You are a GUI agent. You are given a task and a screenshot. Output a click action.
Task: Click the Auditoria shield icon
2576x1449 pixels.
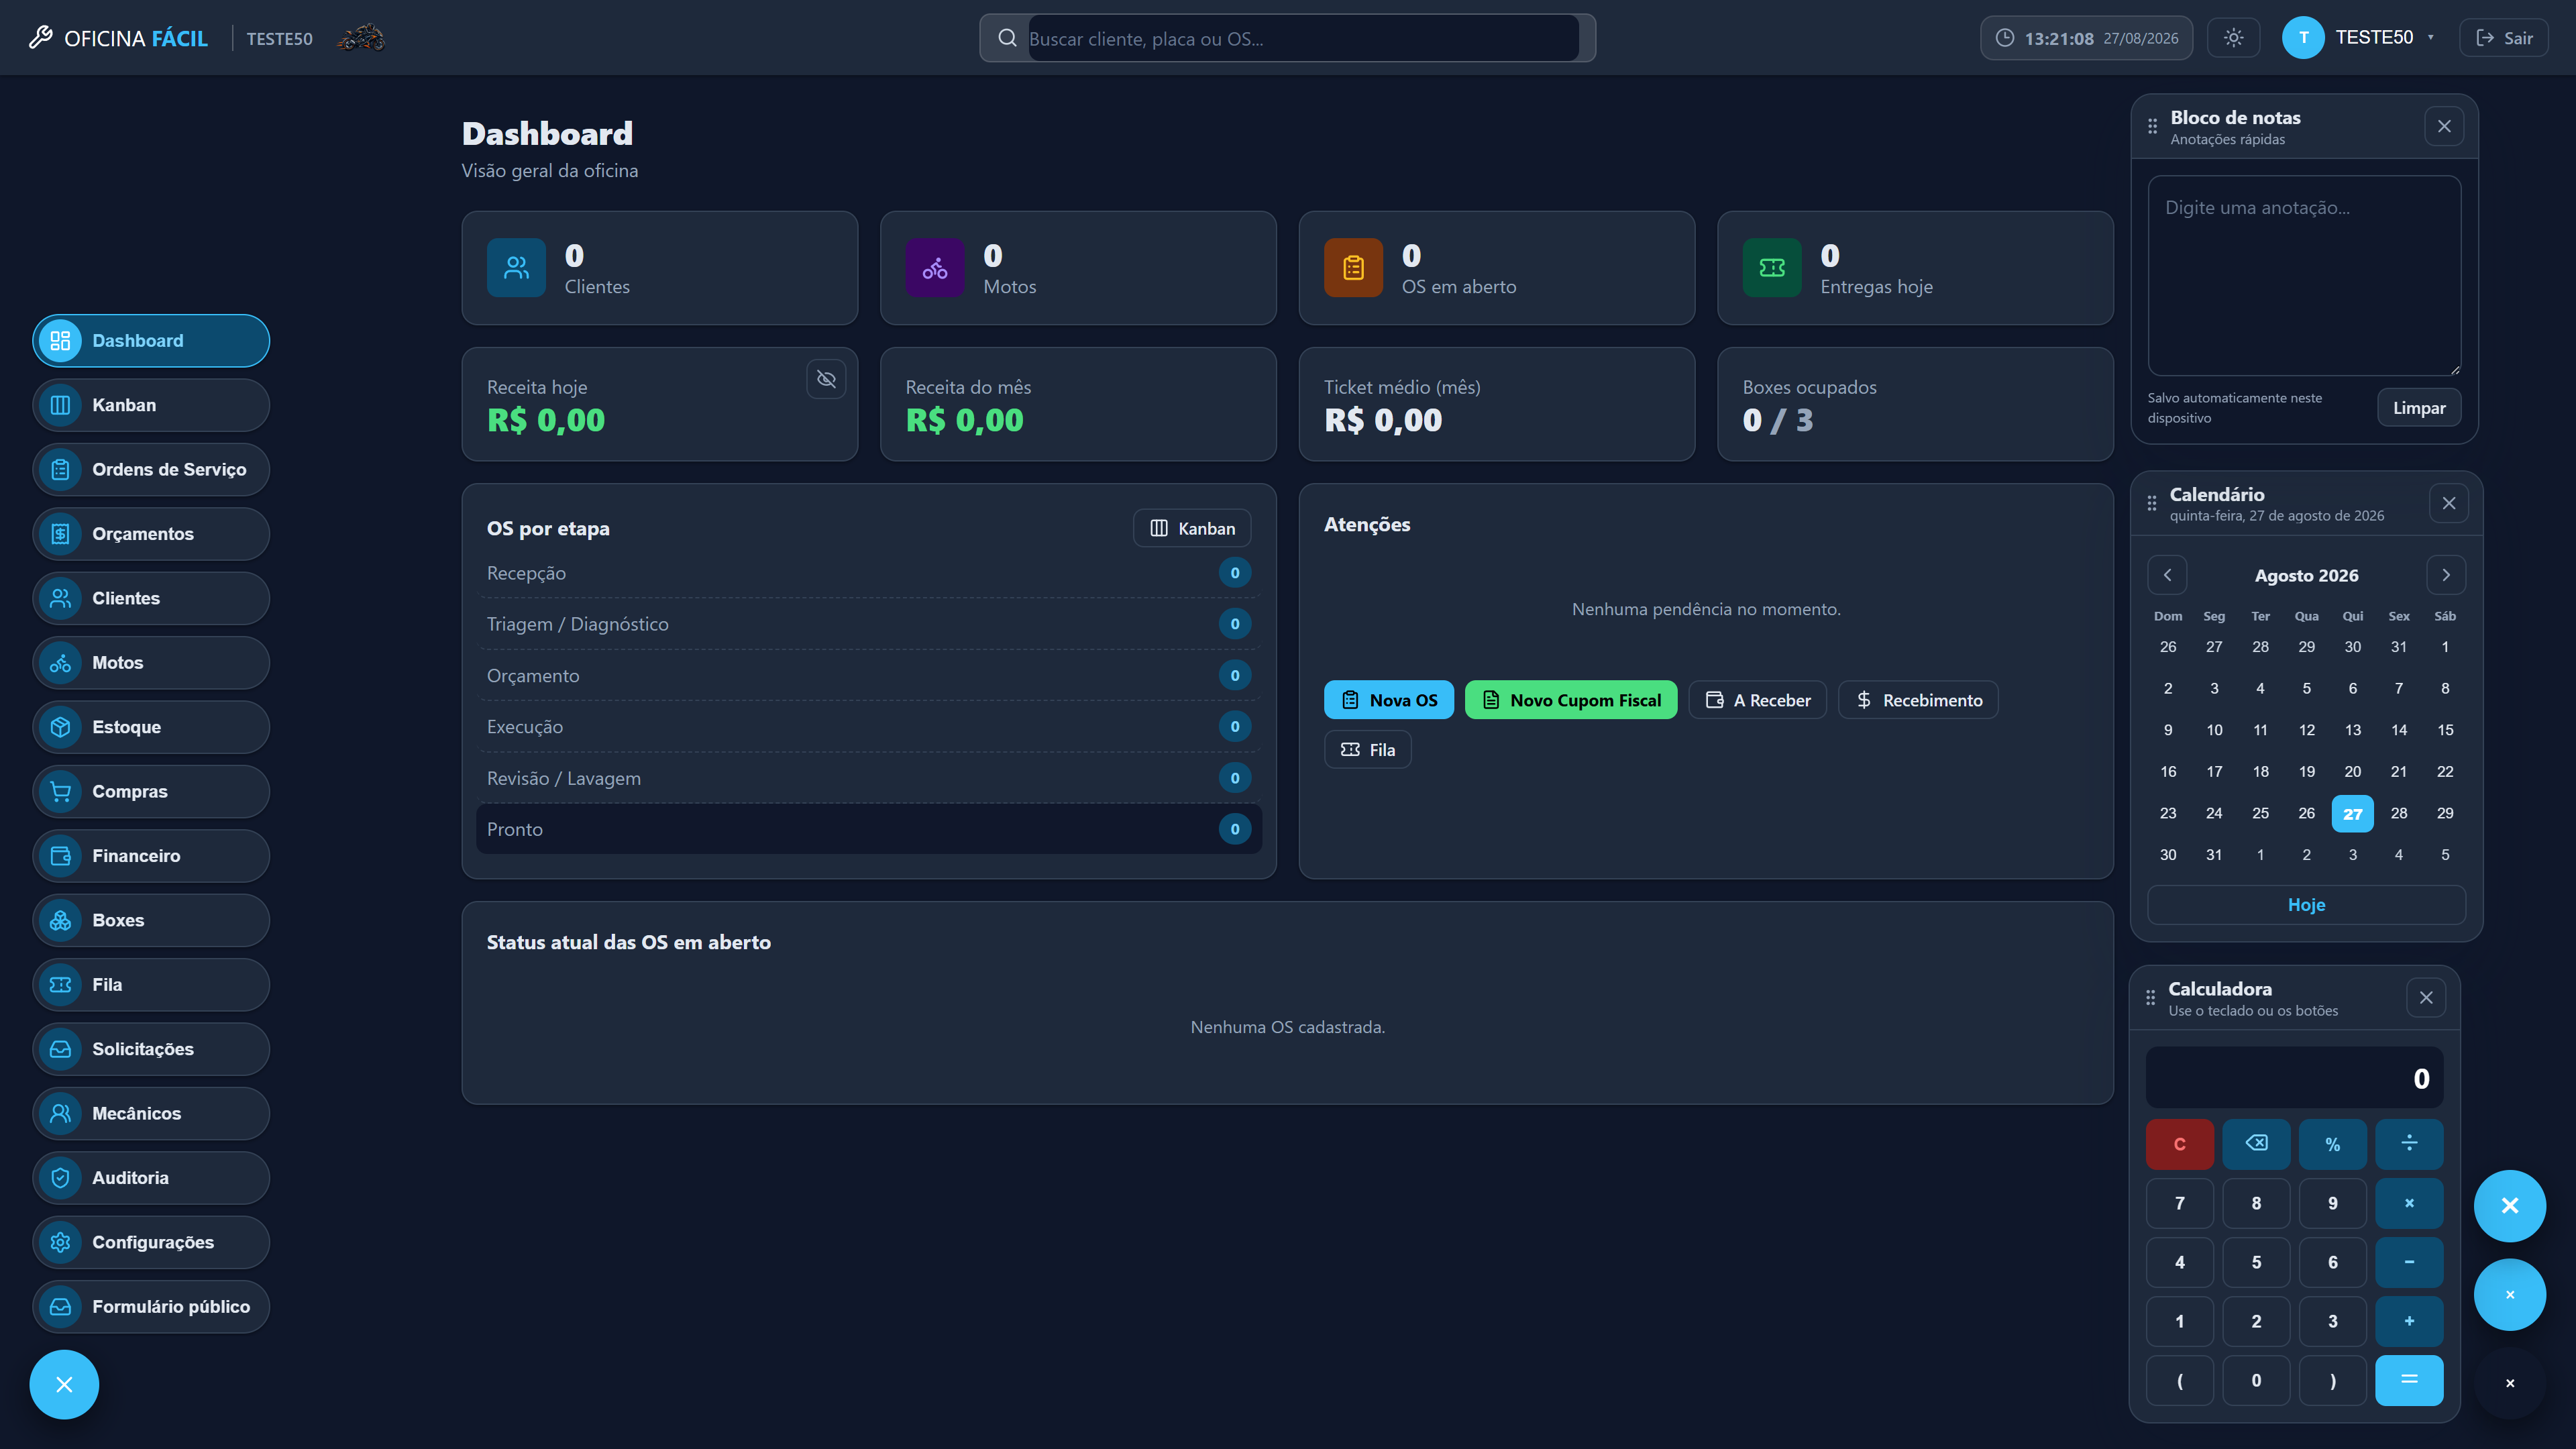click(x=60, y=1178)
